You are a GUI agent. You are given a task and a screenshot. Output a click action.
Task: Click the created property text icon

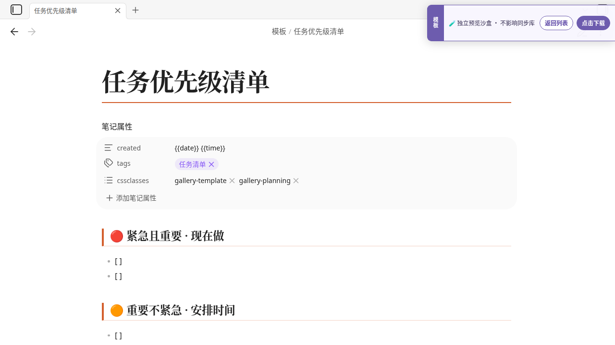(109, 148)
